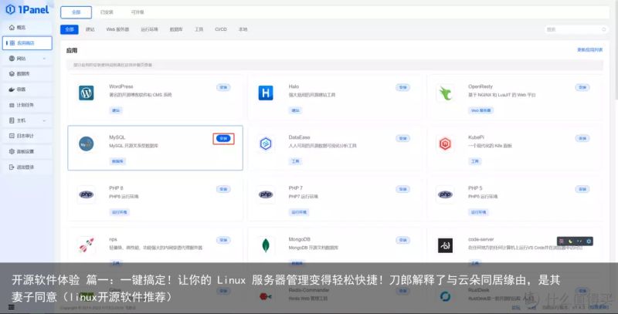618x314 pixels.
Task: Filter apps by 运行环境 category
Action: (149, 29)
